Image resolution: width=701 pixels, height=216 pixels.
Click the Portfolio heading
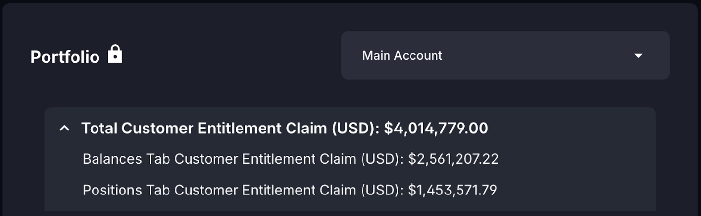(65, 57)
